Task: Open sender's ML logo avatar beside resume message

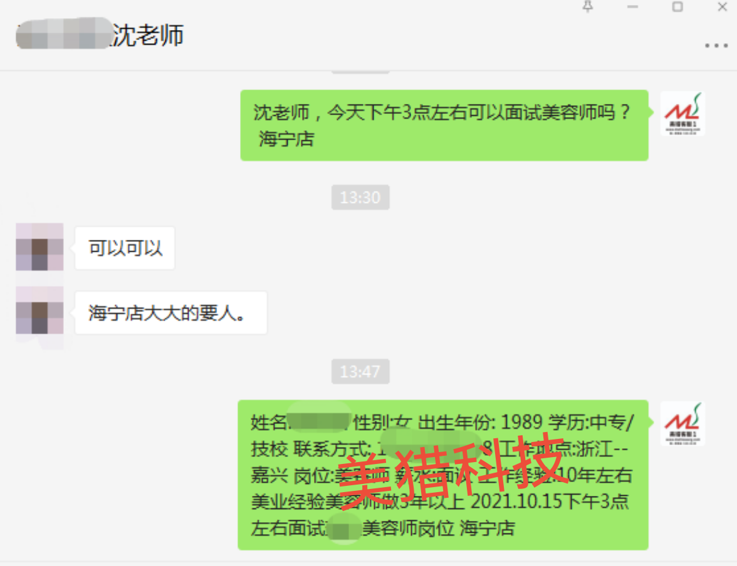Action: pos(682,424)
